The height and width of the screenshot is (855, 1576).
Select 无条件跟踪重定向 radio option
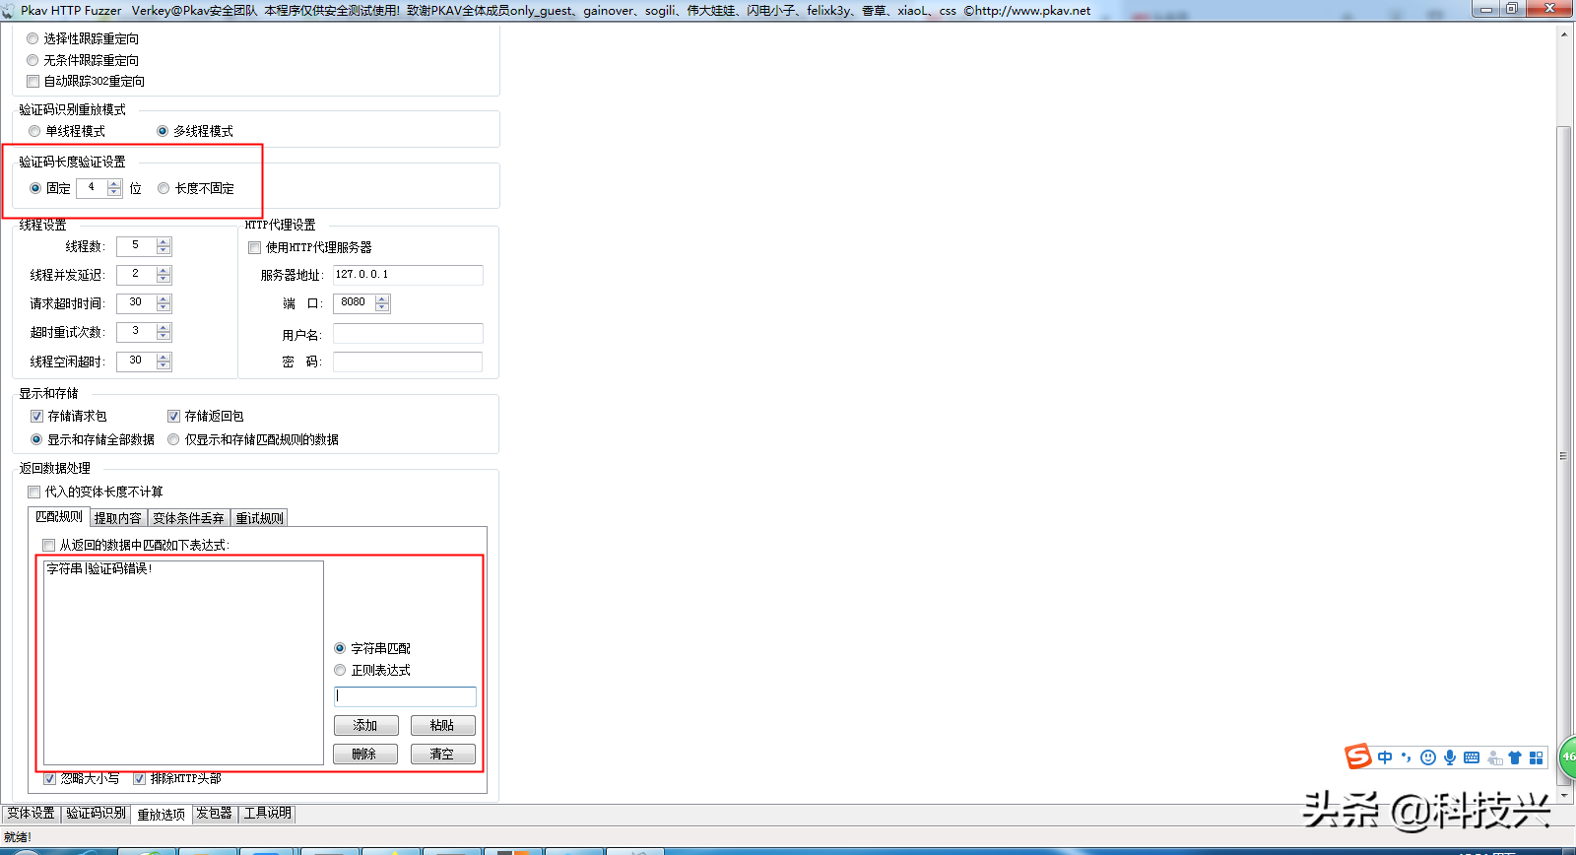33,60
